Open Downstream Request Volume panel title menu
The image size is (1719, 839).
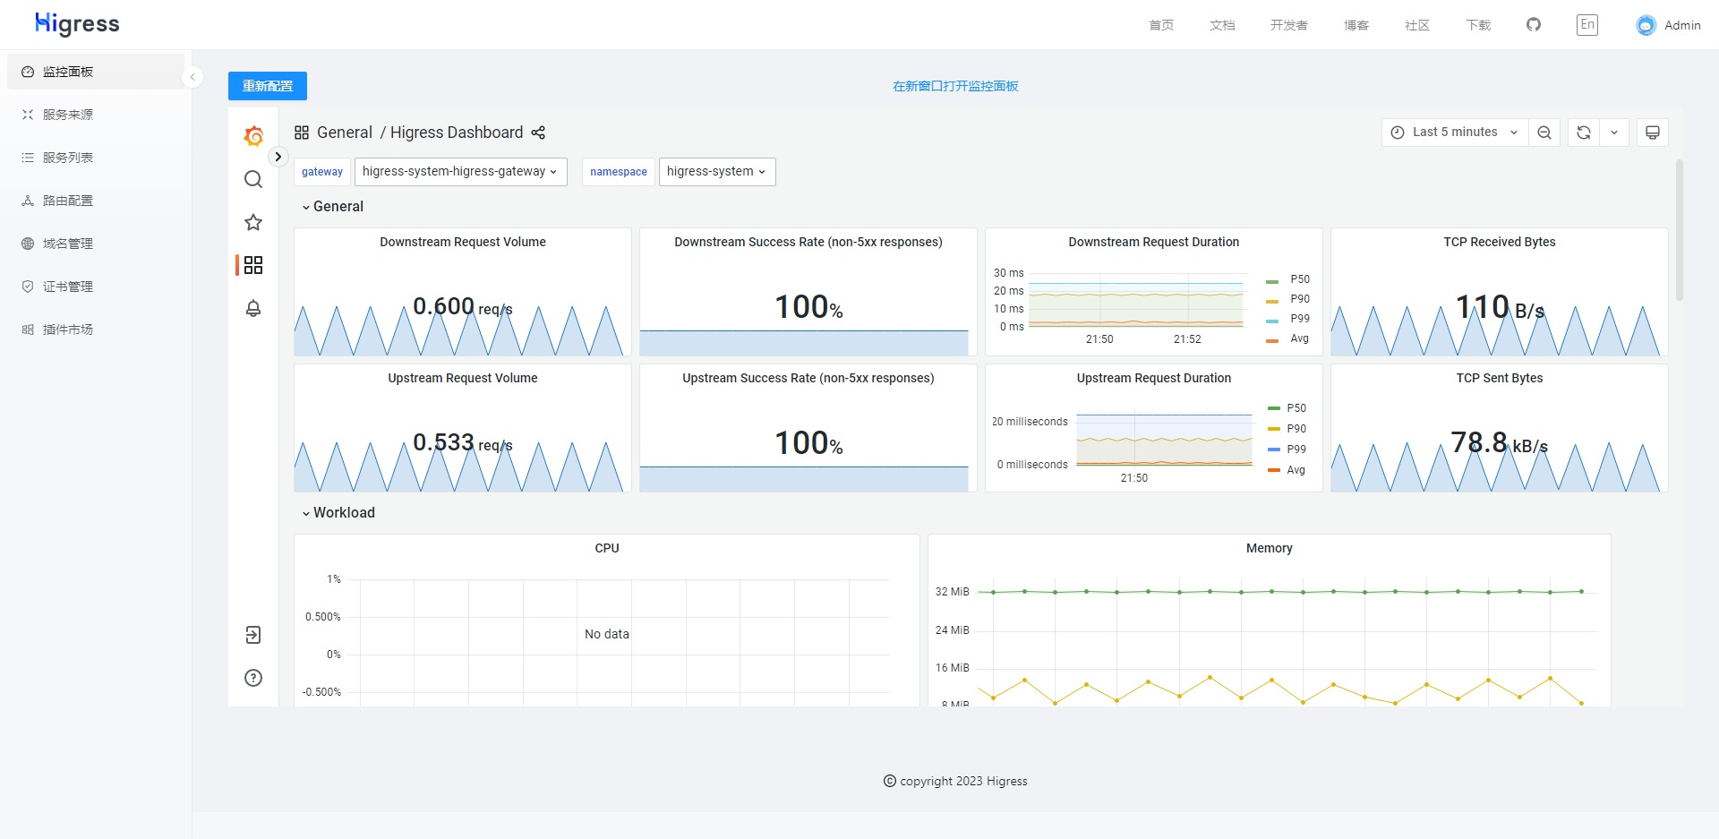click(x=463, y=242)
